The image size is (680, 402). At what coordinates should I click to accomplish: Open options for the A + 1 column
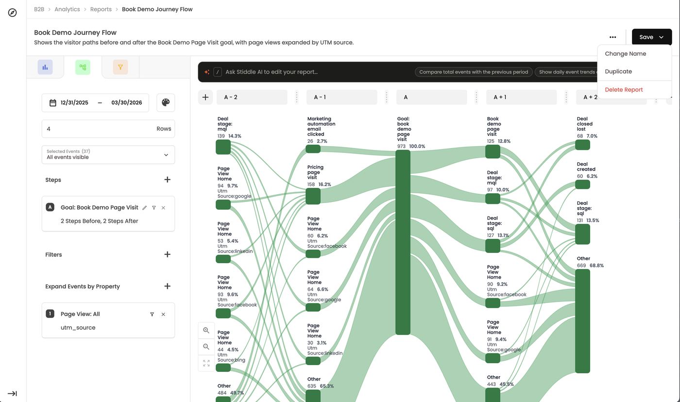[566, 97]
